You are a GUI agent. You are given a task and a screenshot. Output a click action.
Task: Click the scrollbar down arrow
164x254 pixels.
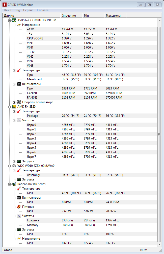coord(159,244)
